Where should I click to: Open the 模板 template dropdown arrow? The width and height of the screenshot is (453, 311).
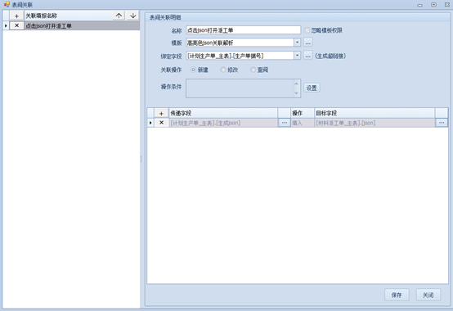click(x=298, y=43)
